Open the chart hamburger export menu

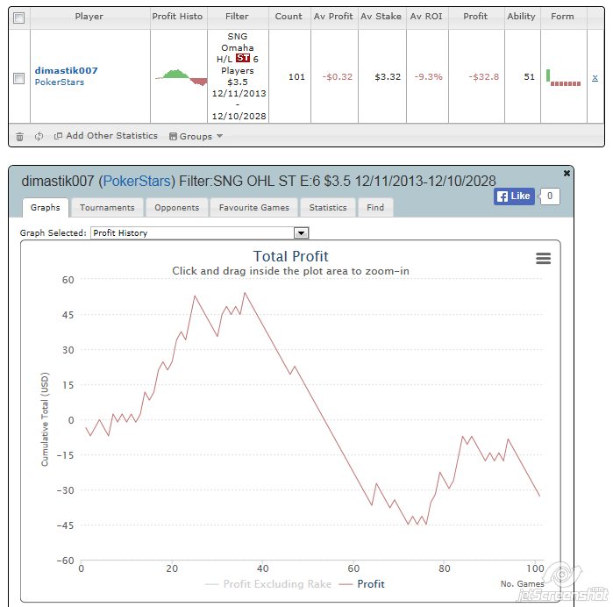[543, 258]
